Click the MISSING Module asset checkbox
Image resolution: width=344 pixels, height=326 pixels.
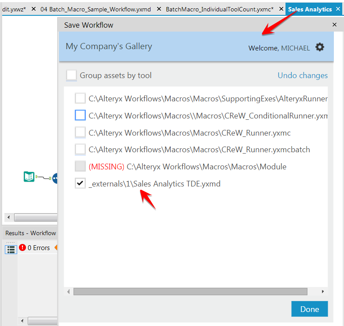coord(80,166)
